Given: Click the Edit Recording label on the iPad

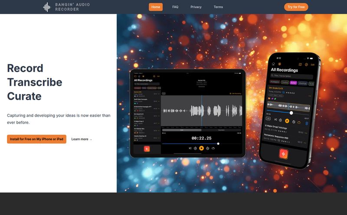Looking at the screenshot, I should (x=236, y=94).
